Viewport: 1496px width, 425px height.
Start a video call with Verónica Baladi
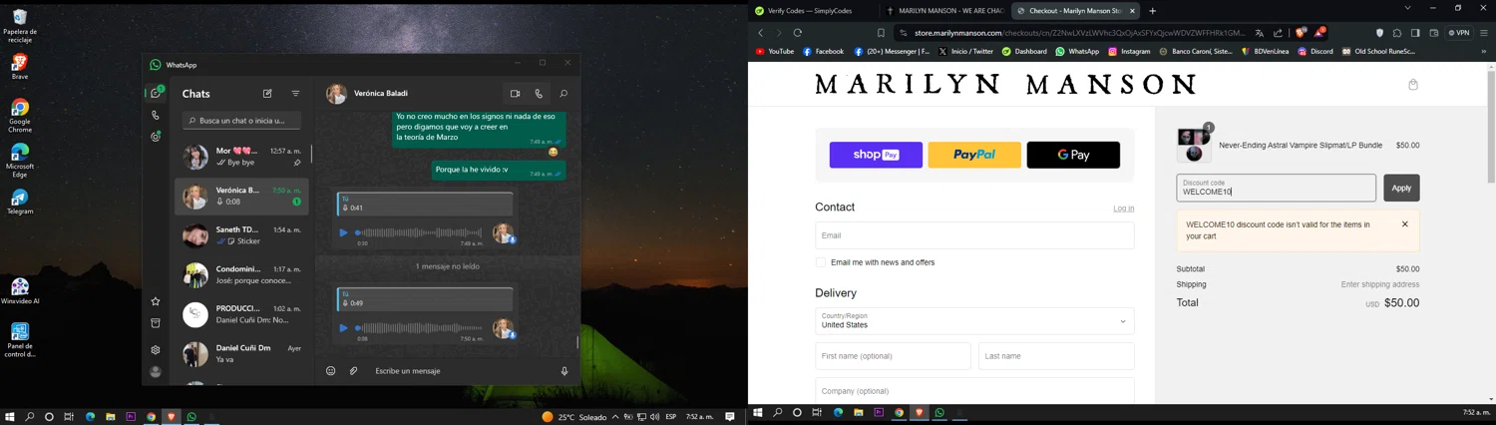515,94
